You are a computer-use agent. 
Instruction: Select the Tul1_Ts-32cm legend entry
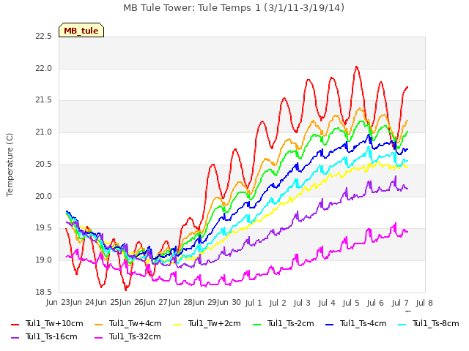click(x=128, y=336)
